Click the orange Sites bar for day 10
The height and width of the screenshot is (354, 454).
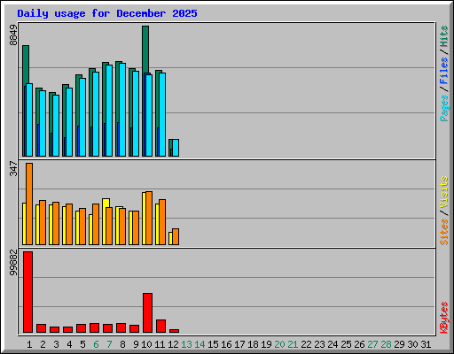[149, 218]
